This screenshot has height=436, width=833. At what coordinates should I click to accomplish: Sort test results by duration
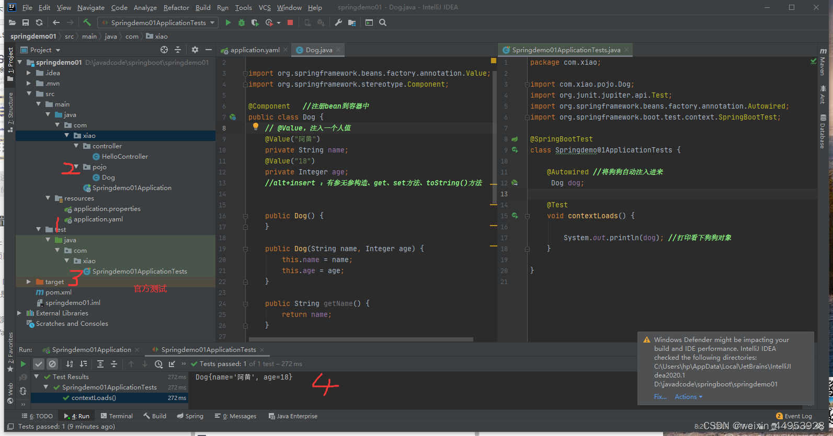(x=83, y=364)
